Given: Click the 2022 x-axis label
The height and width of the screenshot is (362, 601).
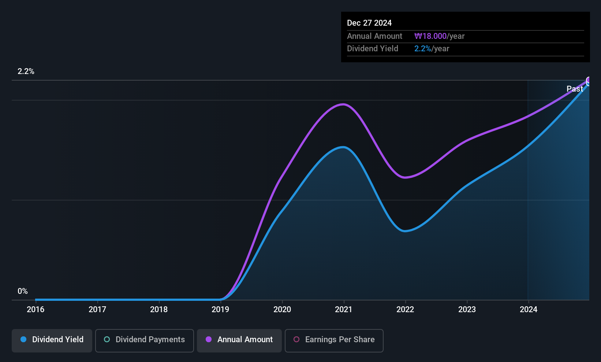Looking at the screenshot, I should (405, 309).
